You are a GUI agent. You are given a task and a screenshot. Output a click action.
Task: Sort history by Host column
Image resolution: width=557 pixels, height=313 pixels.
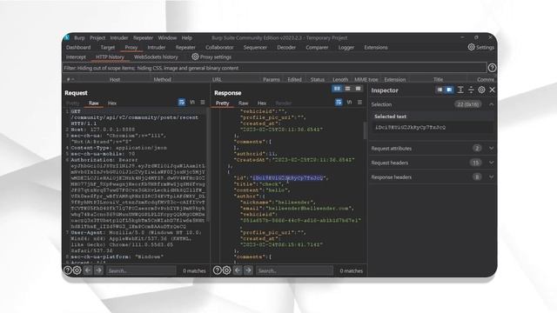[114, 79]
